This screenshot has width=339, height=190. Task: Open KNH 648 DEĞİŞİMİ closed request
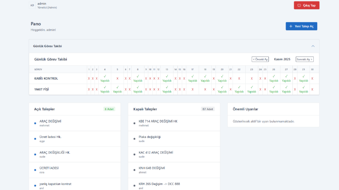pos(174,170)
